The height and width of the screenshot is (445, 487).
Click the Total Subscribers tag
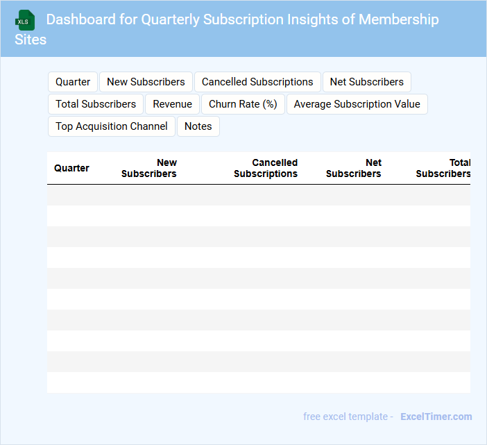(96, 104)
